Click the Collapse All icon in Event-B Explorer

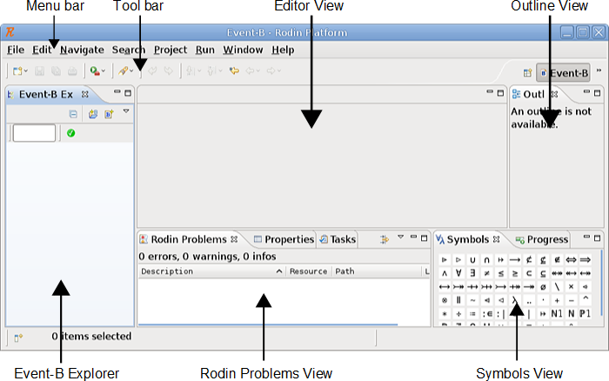(x=74, y=114)
